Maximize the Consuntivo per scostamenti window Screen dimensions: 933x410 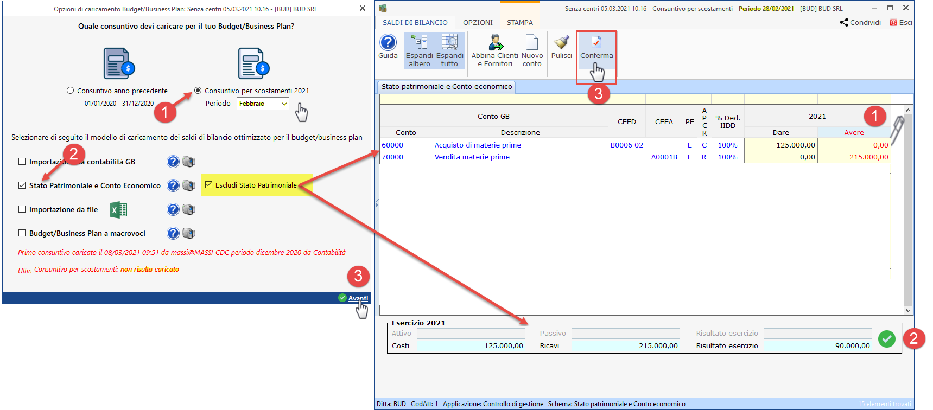pos(890,8)
